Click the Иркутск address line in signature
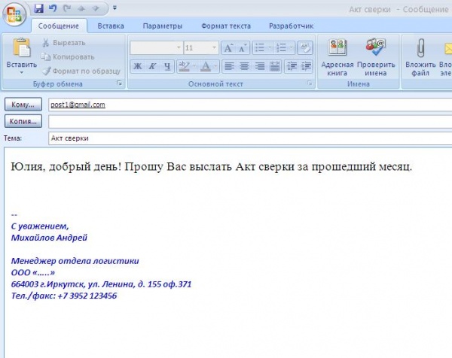452x358 pixels. [101, 284]
